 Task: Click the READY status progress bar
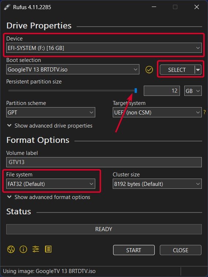point(104,229)
